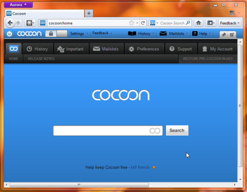The width and height of the screenshot is (247, 192).
Task: Switch to the Mailslots page tab
Action: coord(106,49)
